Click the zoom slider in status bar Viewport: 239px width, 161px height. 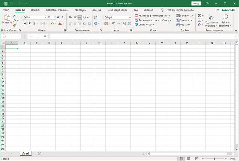[x=214, y=159]
